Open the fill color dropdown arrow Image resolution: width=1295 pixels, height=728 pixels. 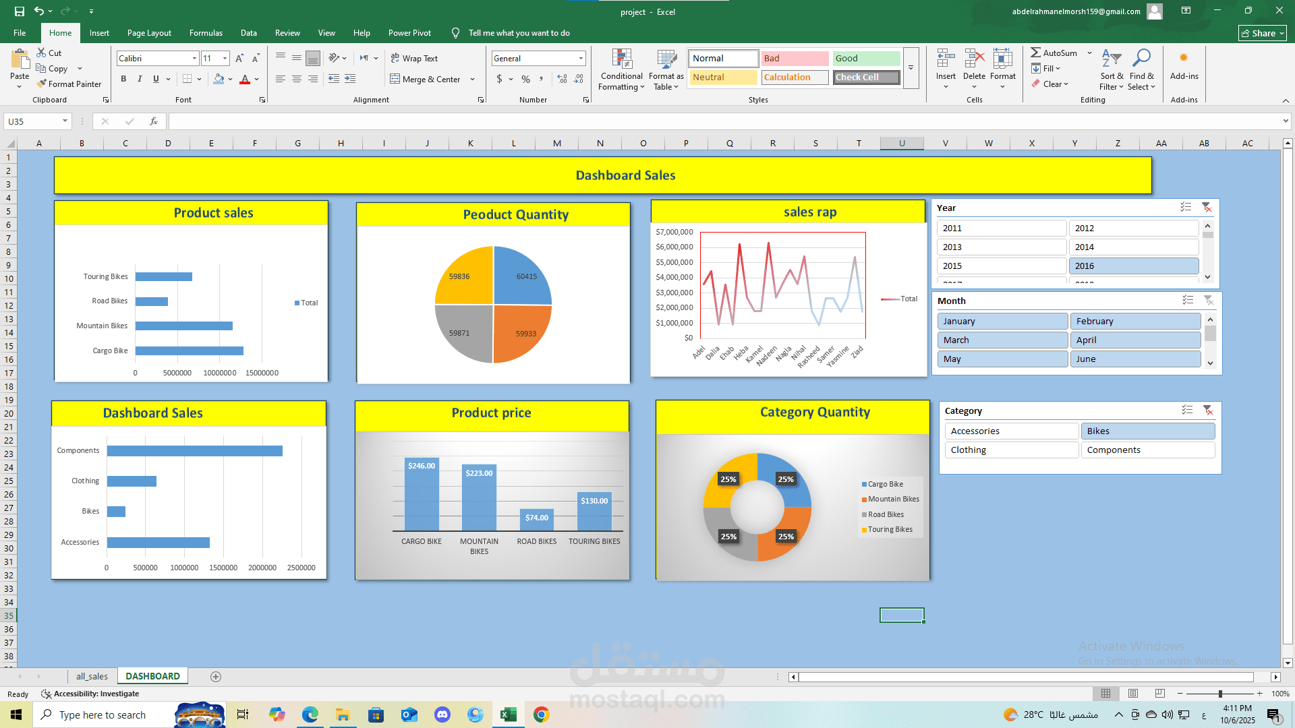[231, 79]
